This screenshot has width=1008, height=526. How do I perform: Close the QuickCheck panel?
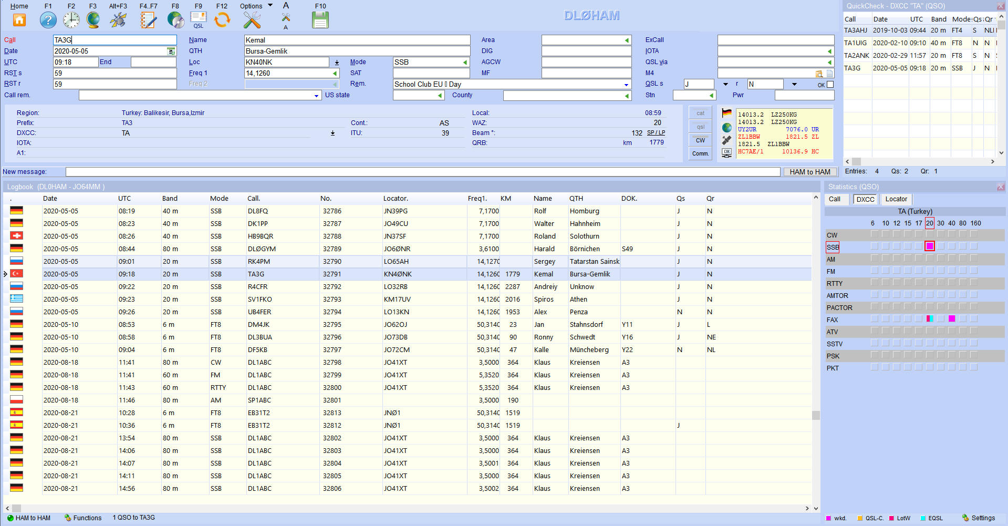coord(1001,6)
